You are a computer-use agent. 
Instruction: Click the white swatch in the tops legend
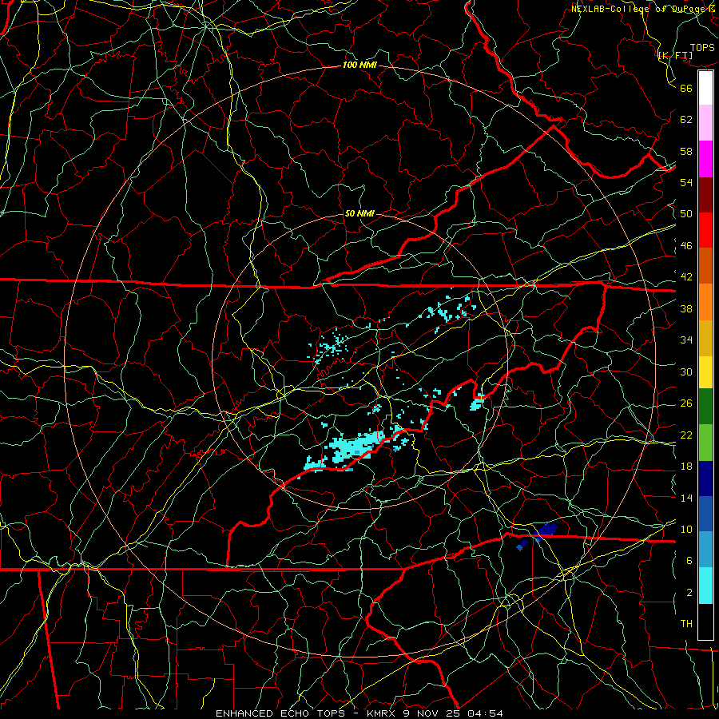[x=705, y=88]
